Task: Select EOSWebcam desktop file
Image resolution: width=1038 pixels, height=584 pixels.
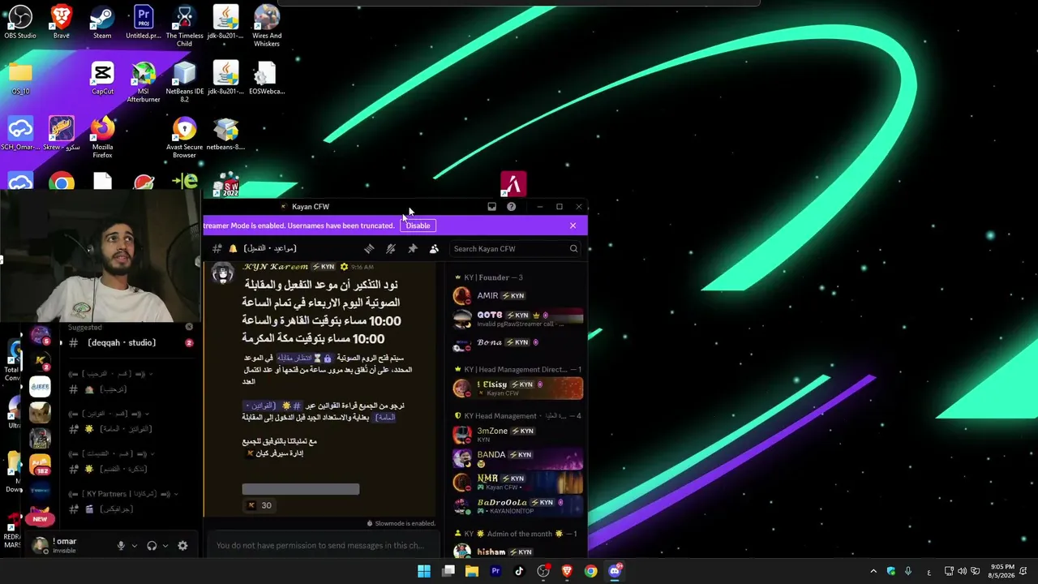Action: 267,79
